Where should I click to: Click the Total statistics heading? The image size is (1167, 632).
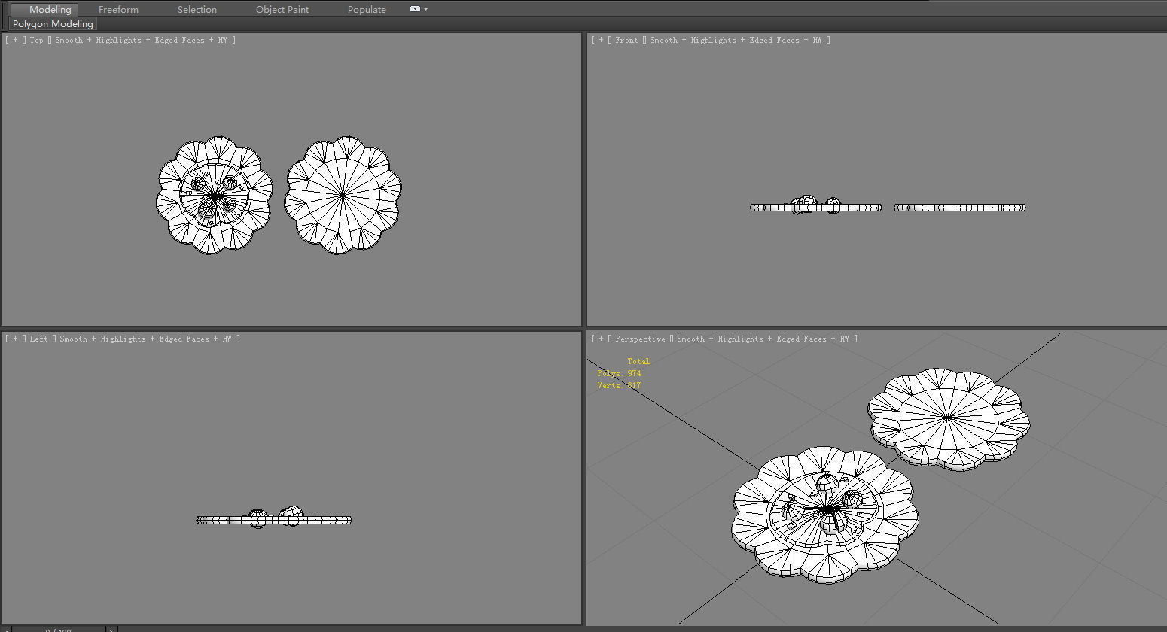coord(638,361)
